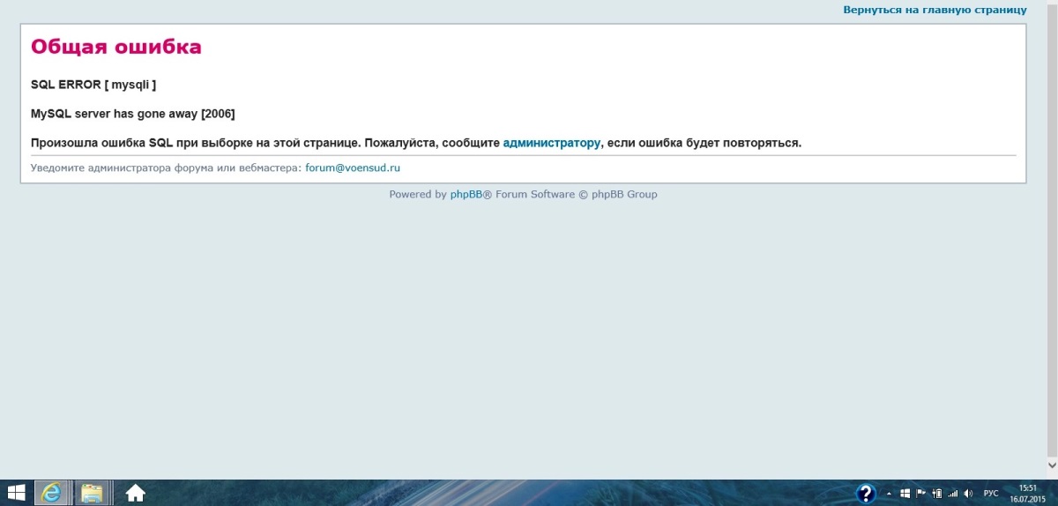Open Action Center flag icon

point(920,494)
